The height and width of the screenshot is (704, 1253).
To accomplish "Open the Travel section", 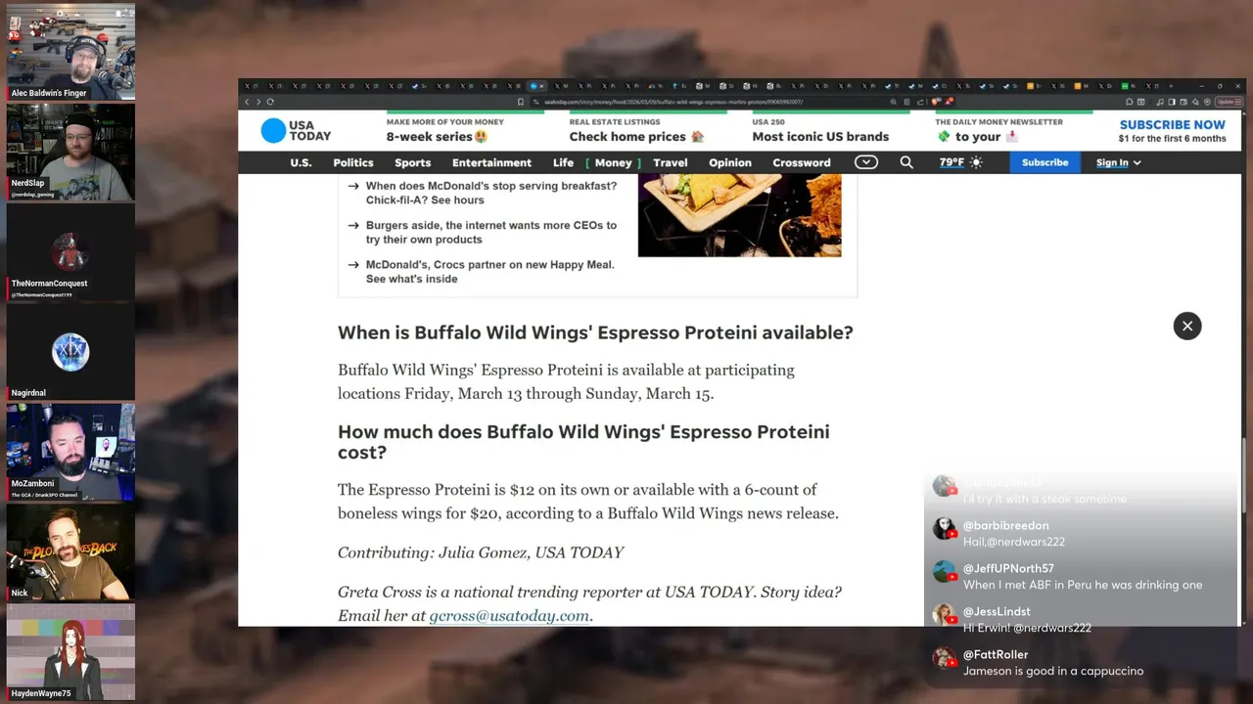I will pyautogui.click(x=671, y=162).
